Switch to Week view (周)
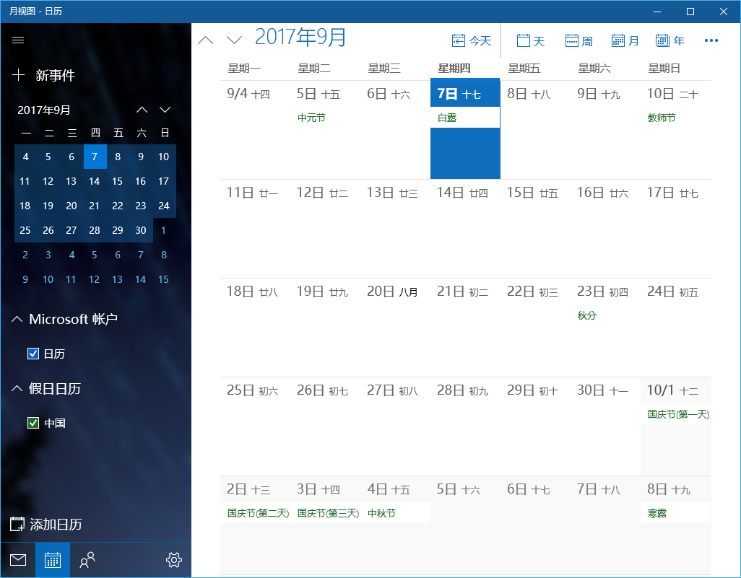The image size is (741, 578). (579, 41)
